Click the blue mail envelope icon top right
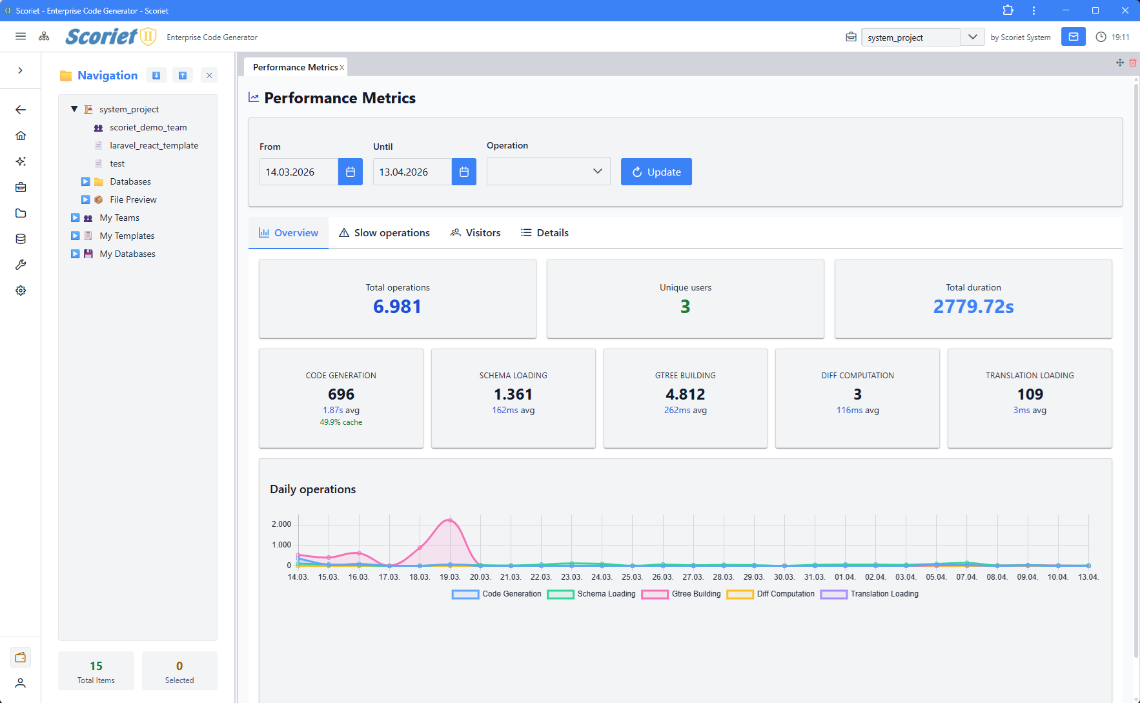The height and width of the screenshot is (703, 1140). tap(1074, 37)
